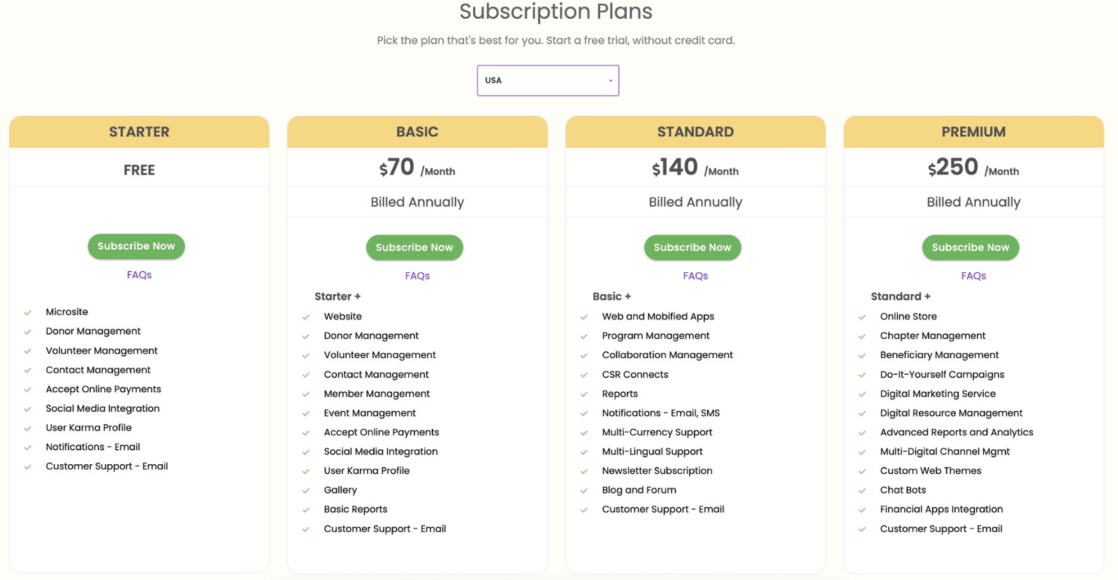The height and width of the screenshot is (580, 1118).
Task: View FAQs for the Premium plan
Action: coord(973,276)
